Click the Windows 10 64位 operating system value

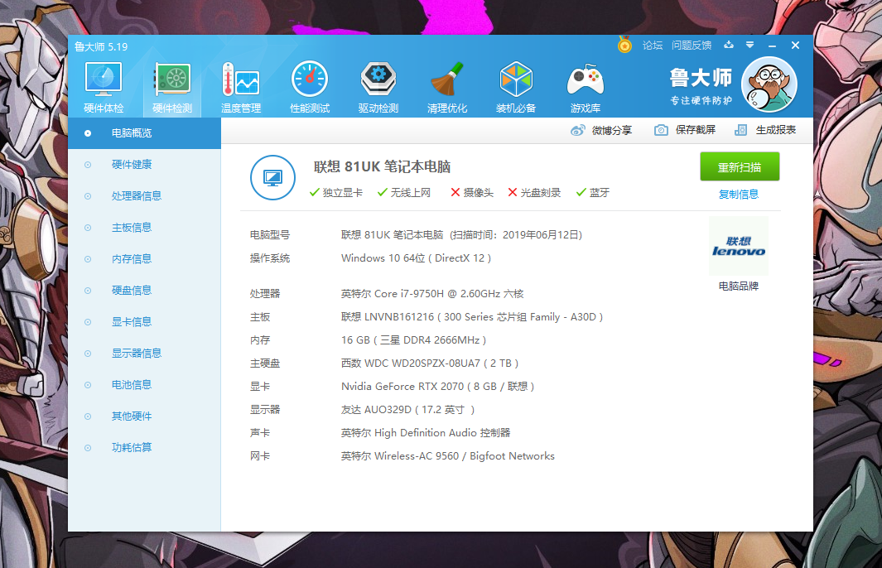[x=417, y=258]
